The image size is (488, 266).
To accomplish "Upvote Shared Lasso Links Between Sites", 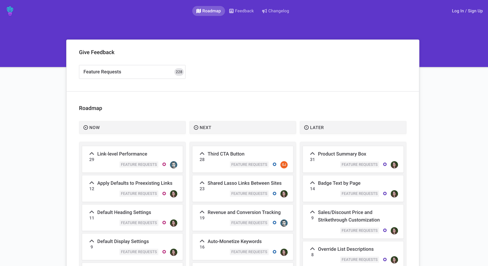I will click(202, 183).
